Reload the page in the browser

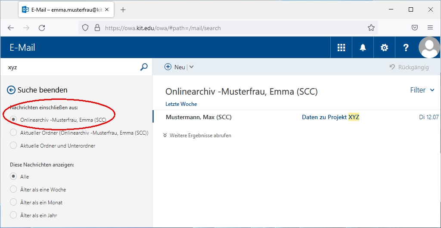42,28
